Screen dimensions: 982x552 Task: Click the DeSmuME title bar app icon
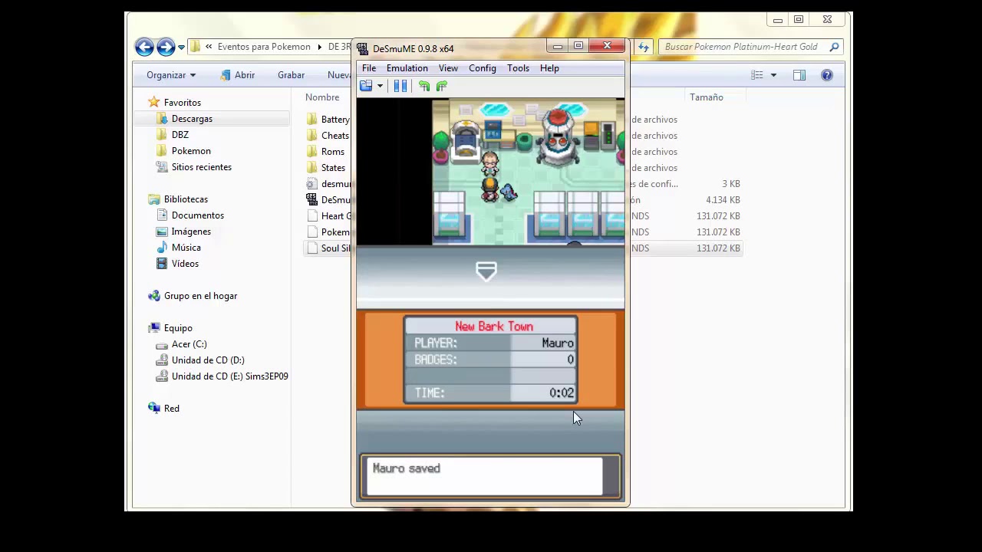(363, 48)
